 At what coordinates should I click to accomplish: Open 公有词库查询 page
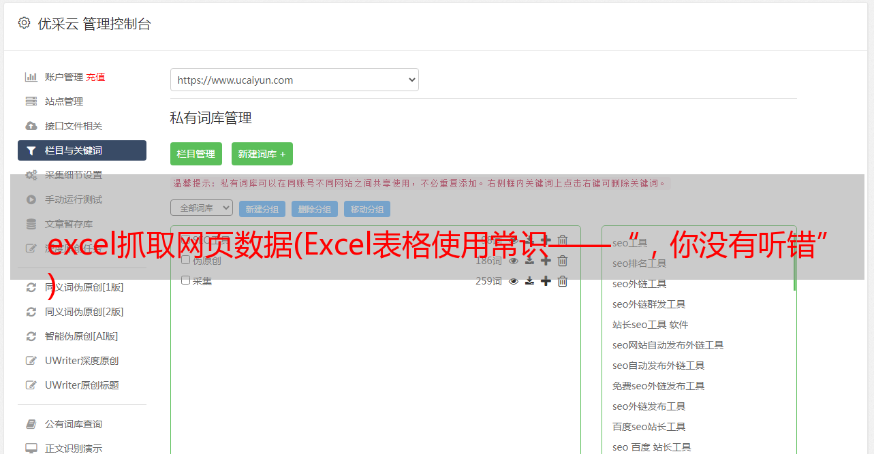(x=74, y=424)
